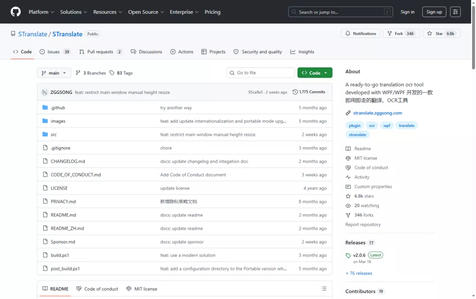Open the STranslate owner link
This screenshot has height=299, width=476.
click(x=33, y=34)
